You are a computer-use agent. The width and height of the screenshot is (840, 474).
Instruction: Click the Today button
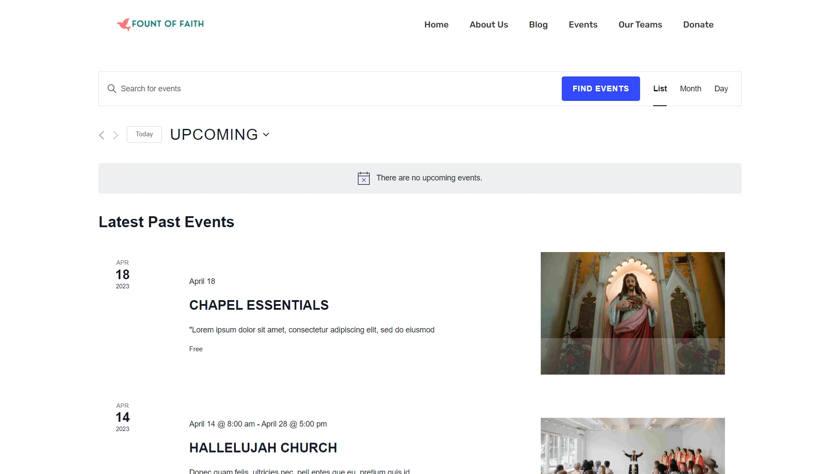(144, 135)
